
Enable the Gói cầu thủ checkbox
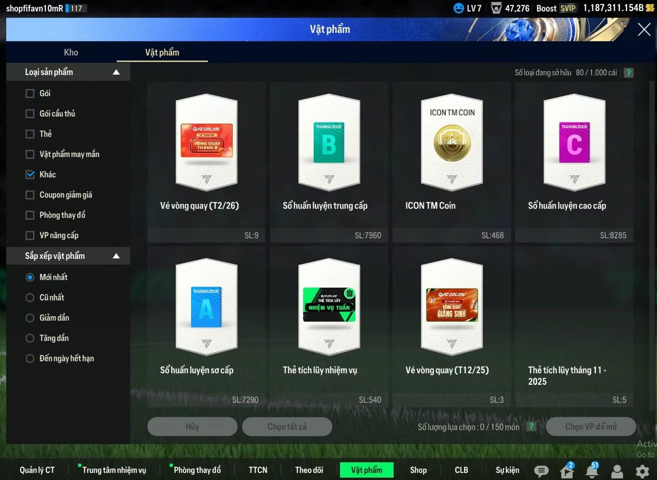[30, 114]
